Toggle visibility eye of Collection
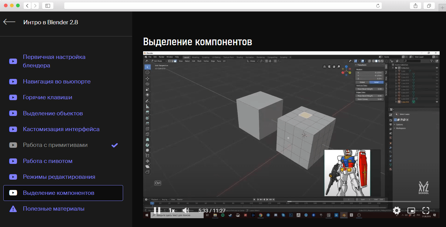 click(437, 68)
